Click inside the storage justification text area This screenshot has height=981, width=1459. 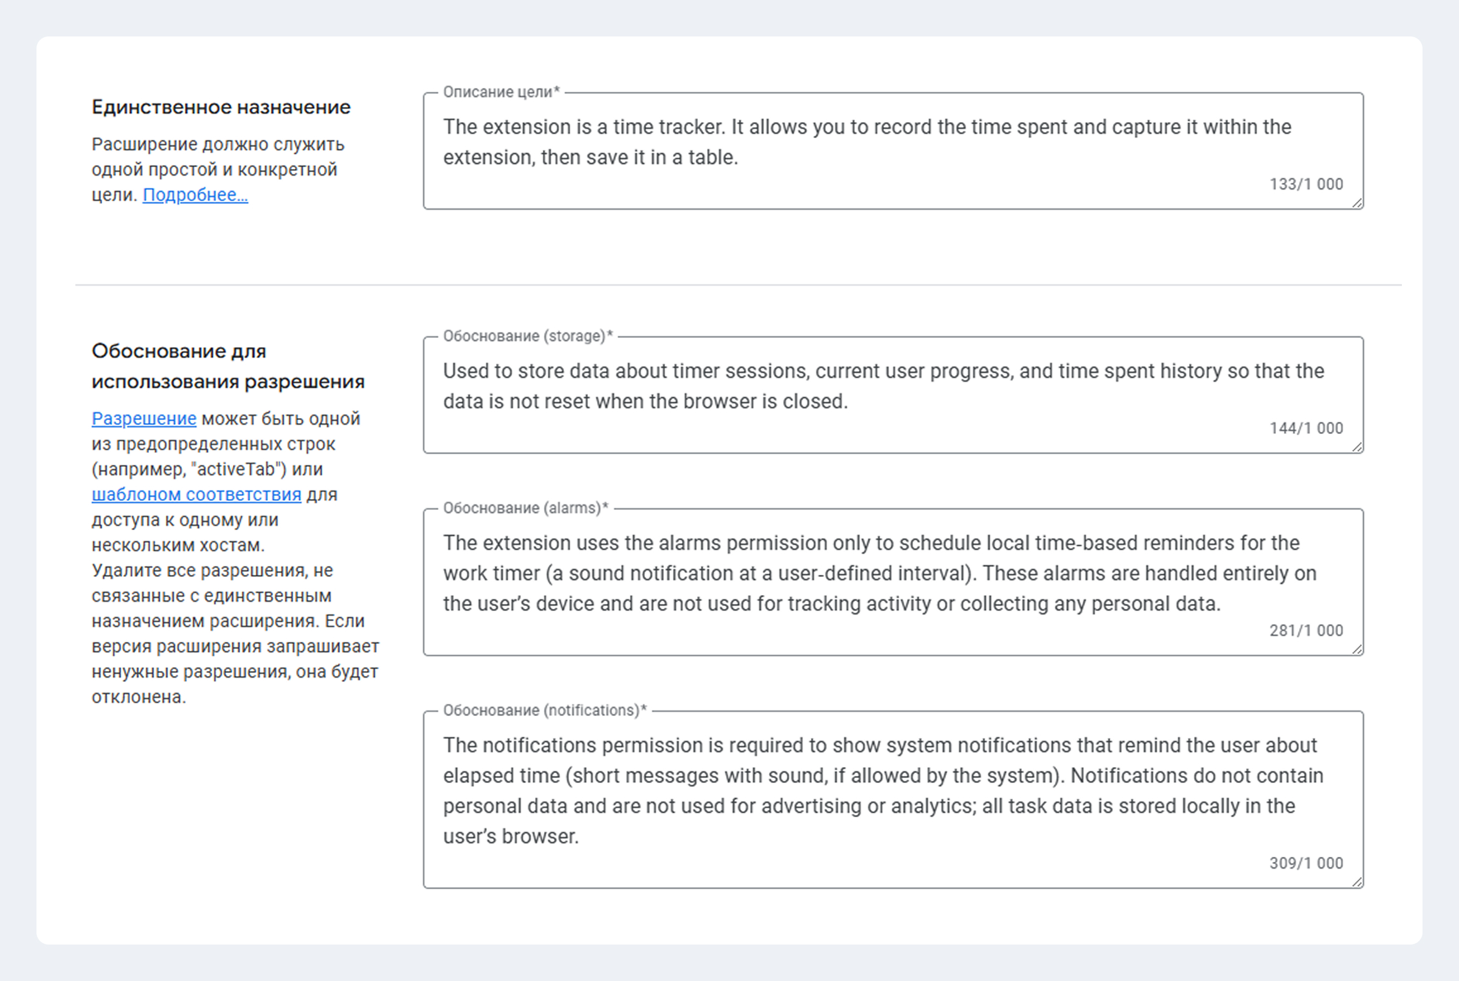click(883, 386)
